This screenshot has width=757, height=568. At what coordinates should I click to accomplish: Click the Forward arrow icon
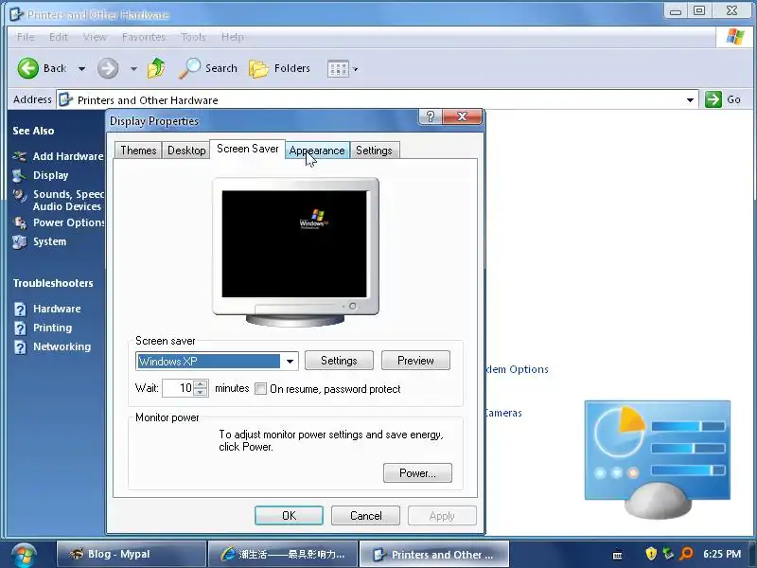pyautogui.click(x=108, y=68)
